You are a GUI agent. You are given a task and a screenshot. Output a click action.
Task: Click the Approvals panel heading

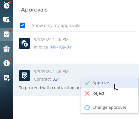(x=34, y=10)
